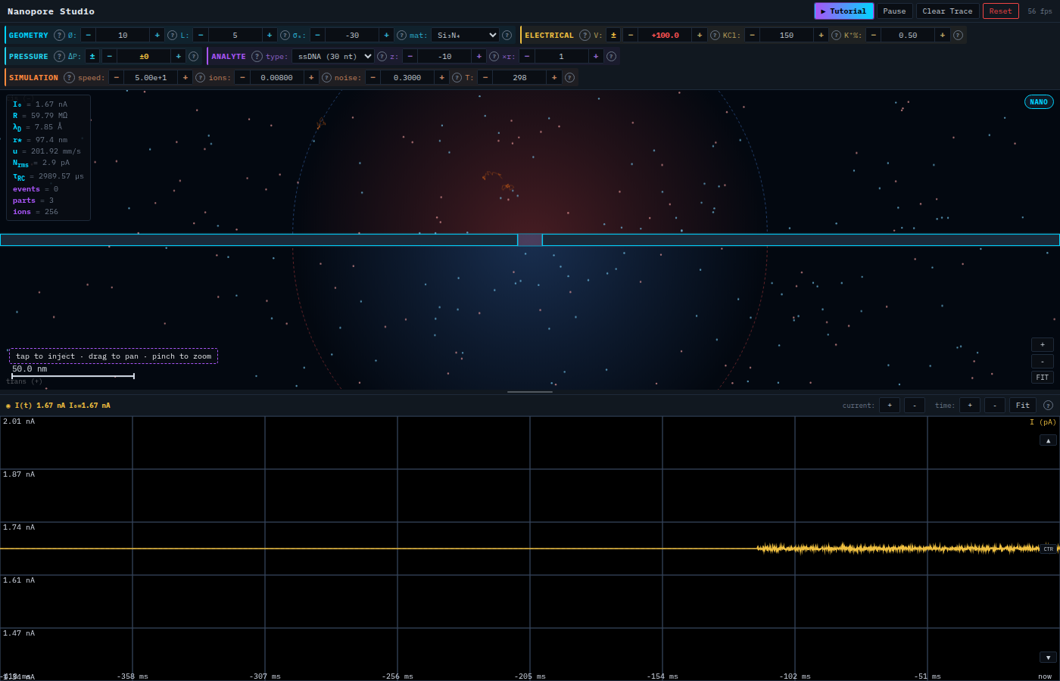Click help icon after length L field
Screen dimensions: 1060x681
[285, 35]
